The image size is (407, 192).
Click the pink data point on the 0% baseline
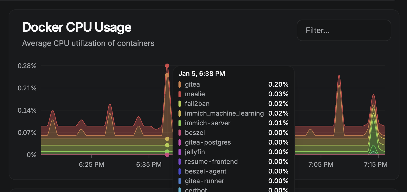pyautogui.click(x=167, y=155)
